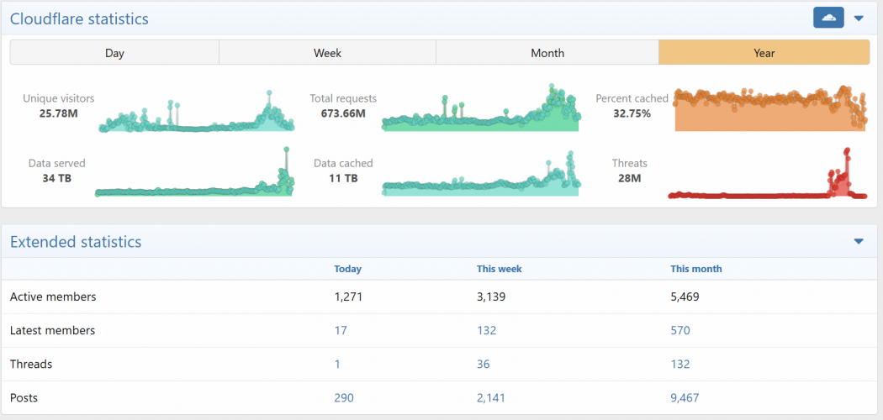
Task: Click the Threats label
Action: tap(630, 164)
